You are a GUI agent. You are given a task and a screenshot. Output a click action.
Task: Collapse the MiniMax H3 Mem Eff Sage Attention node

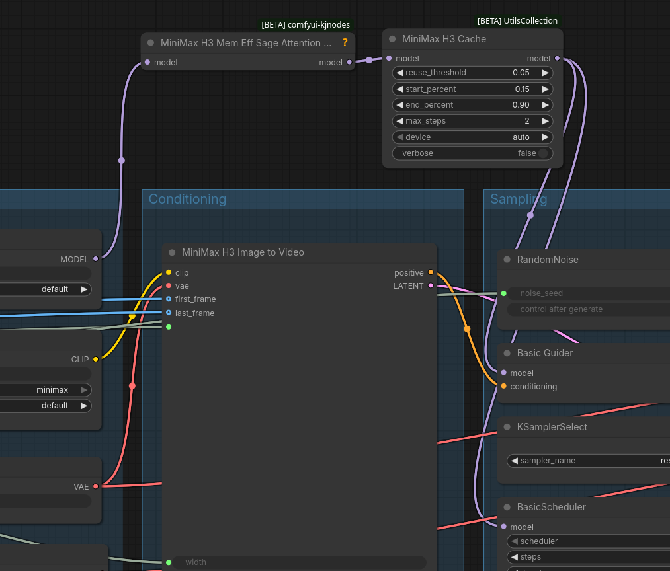click(150, 43)
